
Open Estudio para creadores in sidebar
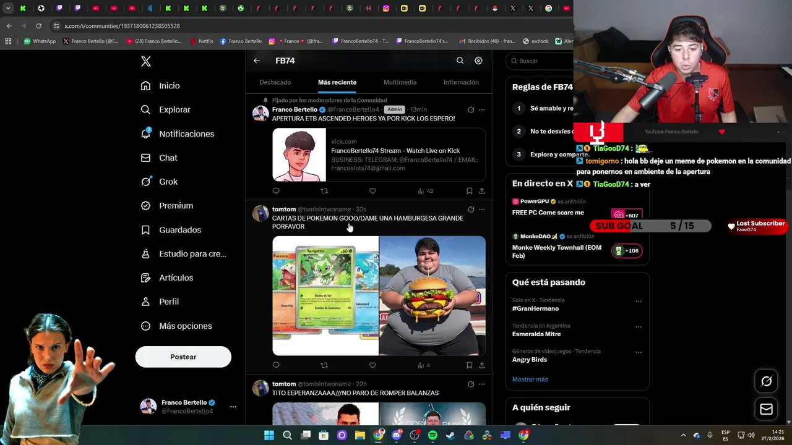tap(183, 253)
